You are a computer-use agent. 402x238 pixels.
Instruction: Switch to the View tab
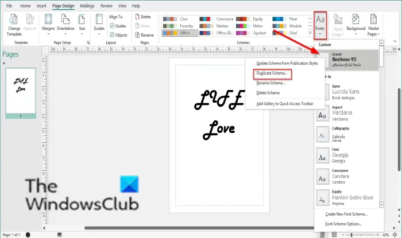click(x=122, y=6)
